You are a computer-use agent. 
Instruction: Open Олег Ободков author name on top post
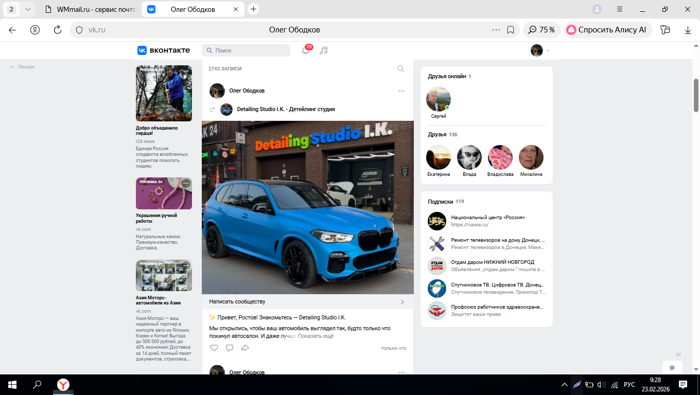pyautogui.click(x=247, y=91)
